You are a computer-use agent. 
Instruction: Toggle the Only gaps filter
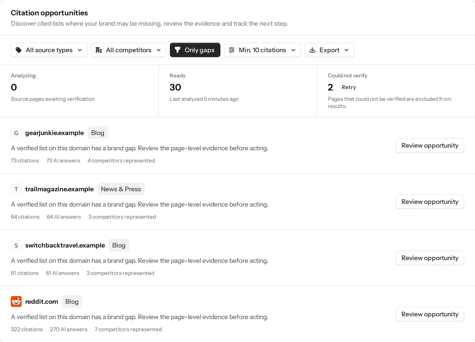[195, 50]
